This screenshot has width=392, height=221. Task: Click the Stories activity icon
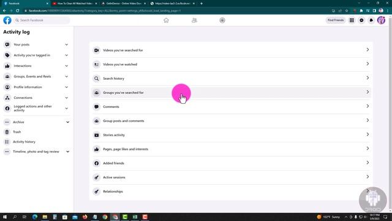pos(97,135)
